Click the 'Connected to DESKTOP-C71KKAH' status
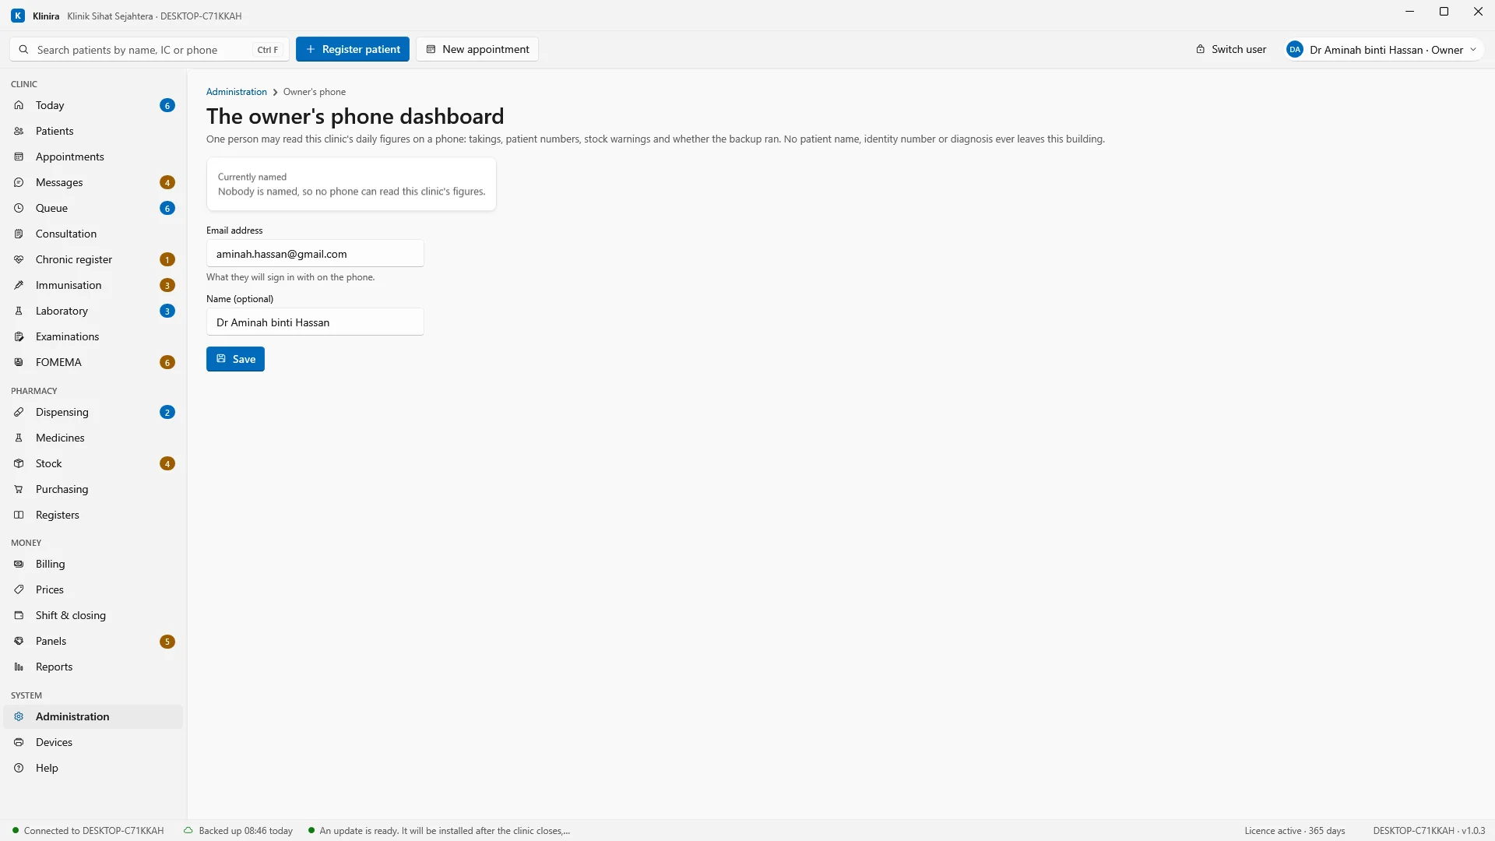 point(88,831)
